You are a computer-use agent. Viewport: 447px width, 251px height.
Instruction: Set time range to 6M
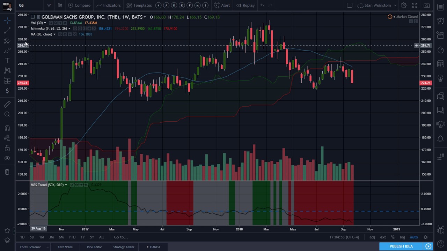click(x=61, y=237)
